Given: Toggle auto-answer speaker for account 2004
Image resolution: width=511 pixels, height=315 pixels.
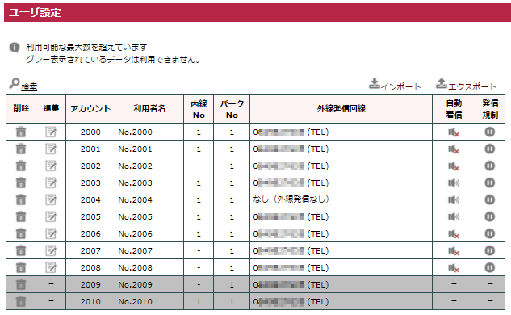Looking at the screenshot, I should pos(454,199).
